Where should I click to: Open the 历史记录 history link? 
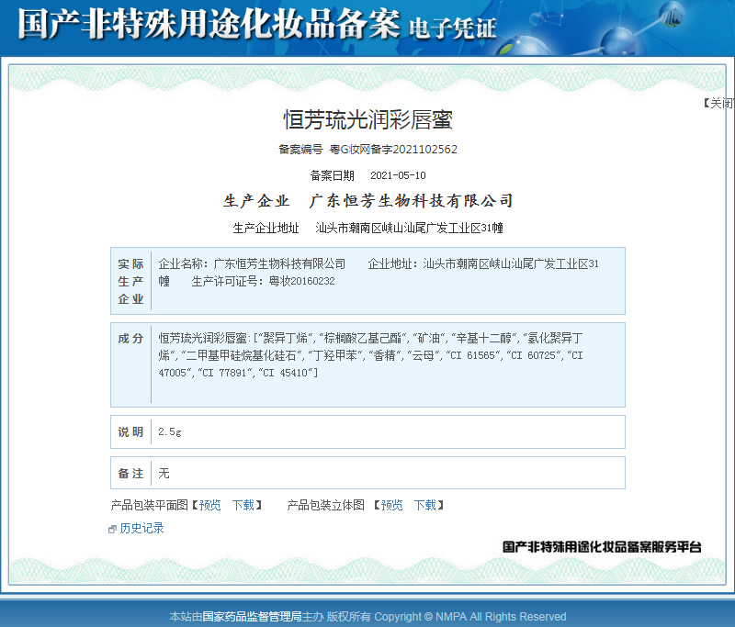click(x=141, y=528)
